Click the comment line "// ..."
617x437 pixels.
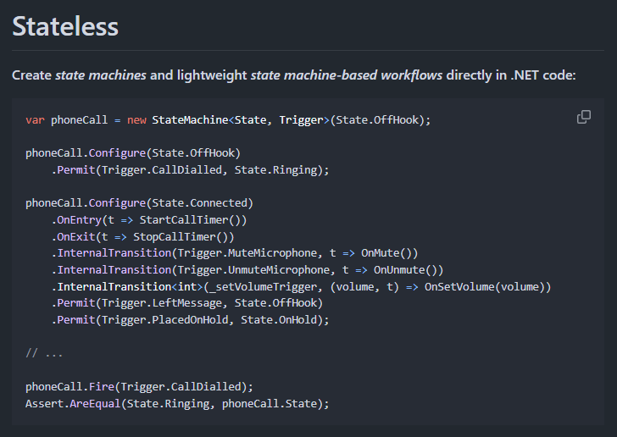pyautogui.click(x=44, y=353)
